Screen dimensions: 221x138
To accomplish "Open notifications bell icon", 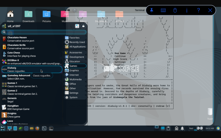I will [182, 128].
